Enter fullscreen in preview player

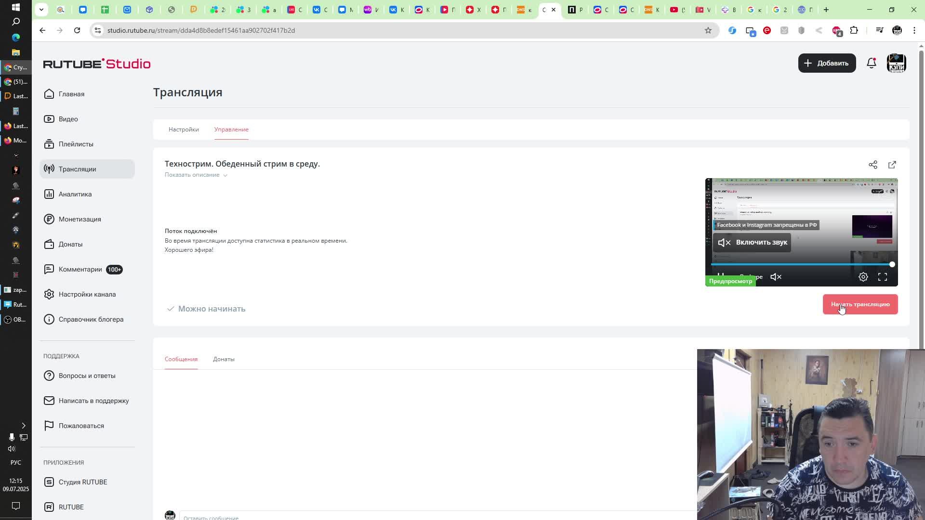tap(882, 277)
